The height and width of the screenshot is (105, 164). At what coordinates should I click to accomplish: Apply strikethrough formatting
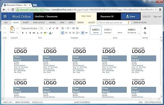[x=34, y=33]
